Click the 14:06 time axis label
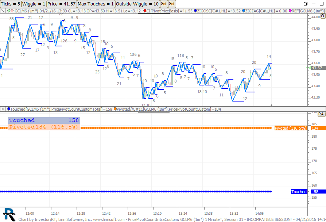 (260, 214)
